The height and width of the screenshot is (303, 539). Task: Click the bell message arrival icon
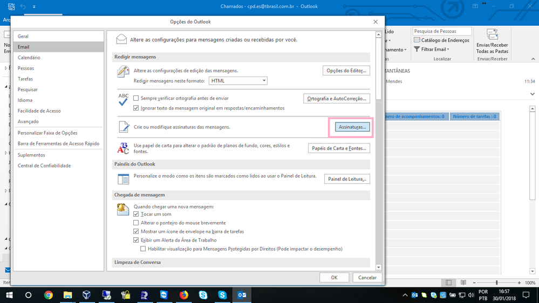click(x=122, y=209)
